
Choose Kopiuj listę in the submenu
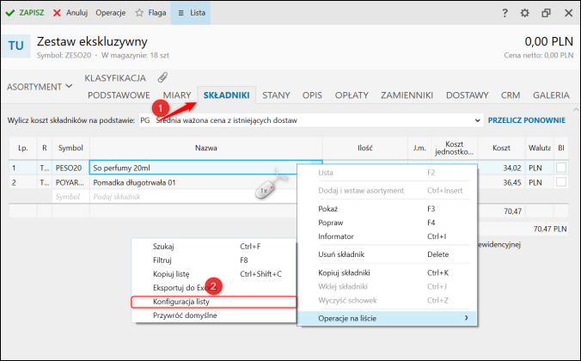coord(214,274)
